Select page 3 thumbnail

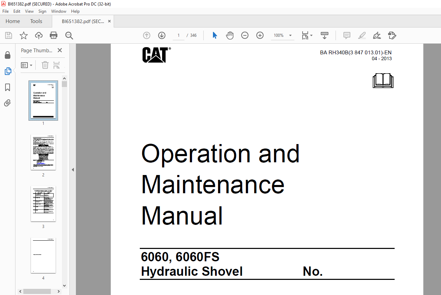point(43,204)
